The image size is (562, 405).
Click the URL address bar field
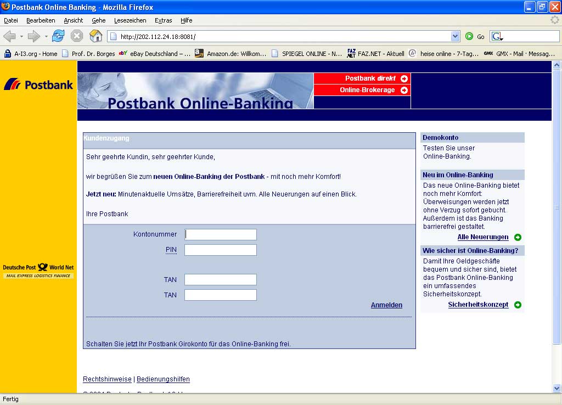click(x=285, y=36)
